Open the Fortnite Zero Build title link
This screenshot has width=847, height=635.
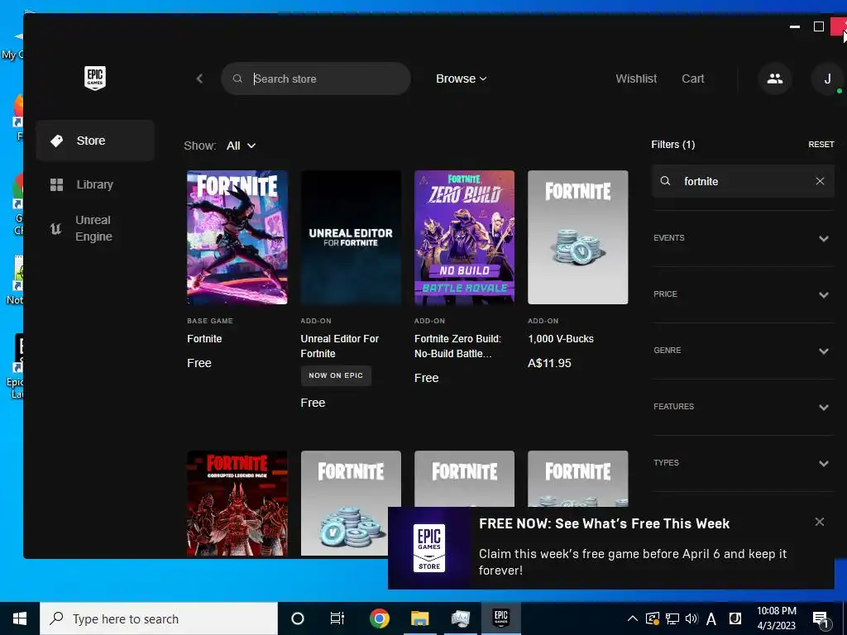(x=457, y=346)
